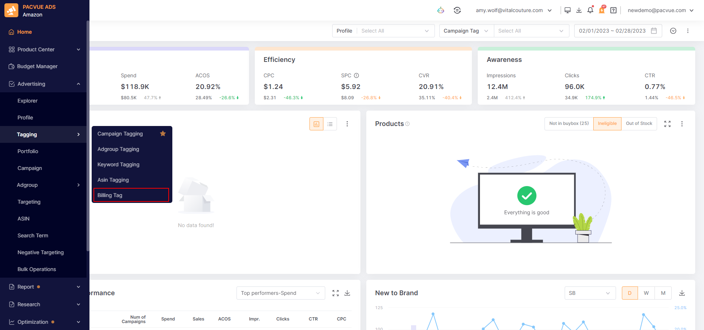The image size is (704, 330).
Task: Select the W weekly granularity toggle
Action: pos(646,293)
